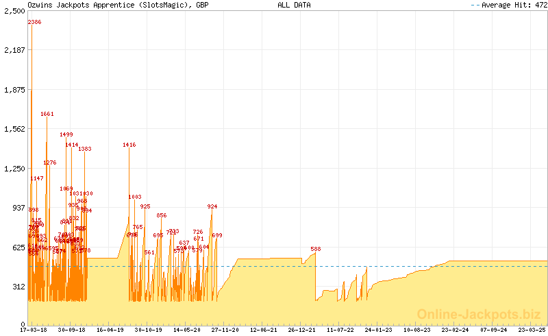Click the 856 data label

162,215
